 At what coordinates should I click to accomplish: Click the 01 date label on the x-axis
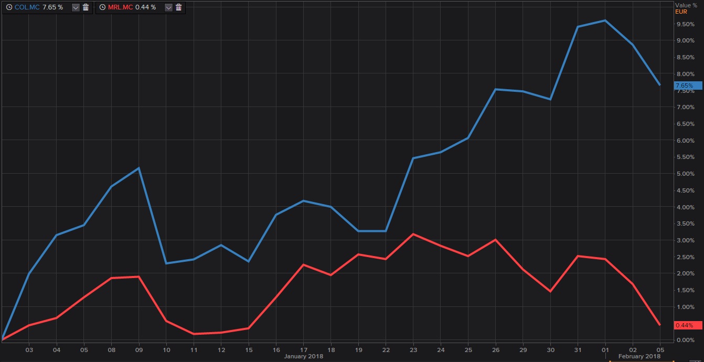click(605, 349)
